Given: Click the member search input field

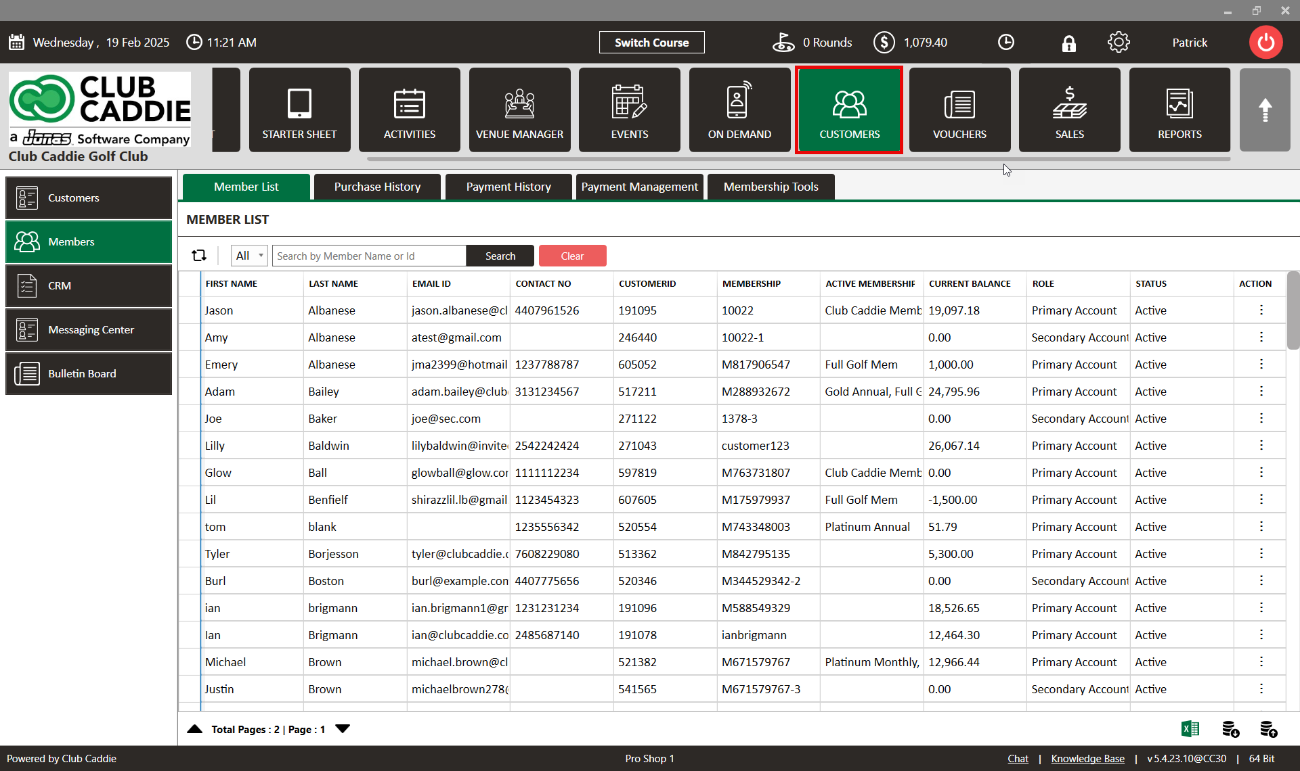Looking at the screenshot, I should (x=369, y=256).
